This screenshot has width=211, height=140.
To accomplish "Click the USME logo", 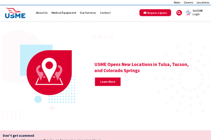I will tap(15, 13).
